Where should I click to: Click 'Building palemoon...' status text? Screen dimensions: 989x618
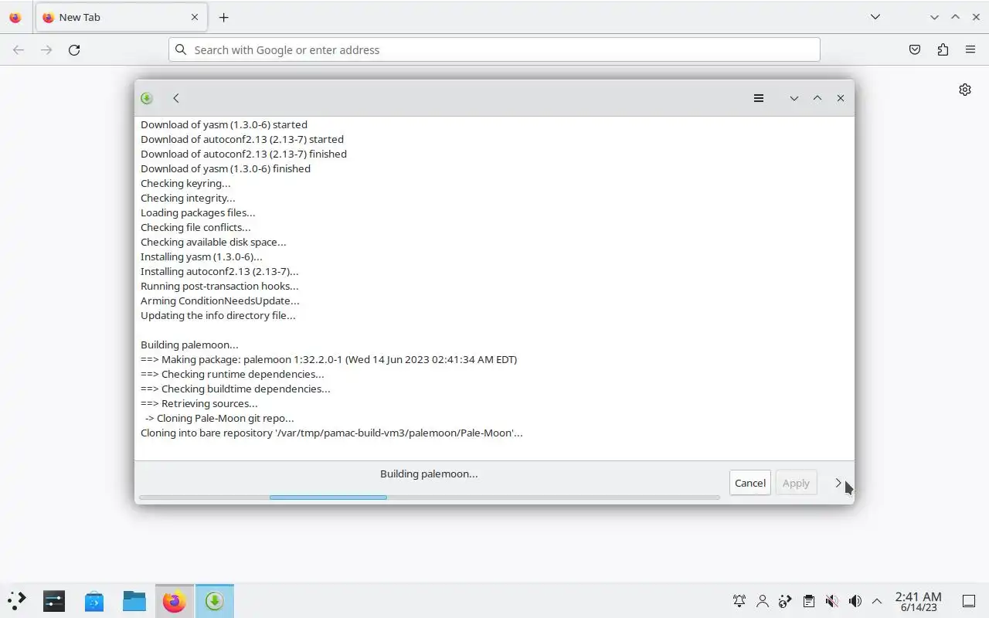click(429, 474)
